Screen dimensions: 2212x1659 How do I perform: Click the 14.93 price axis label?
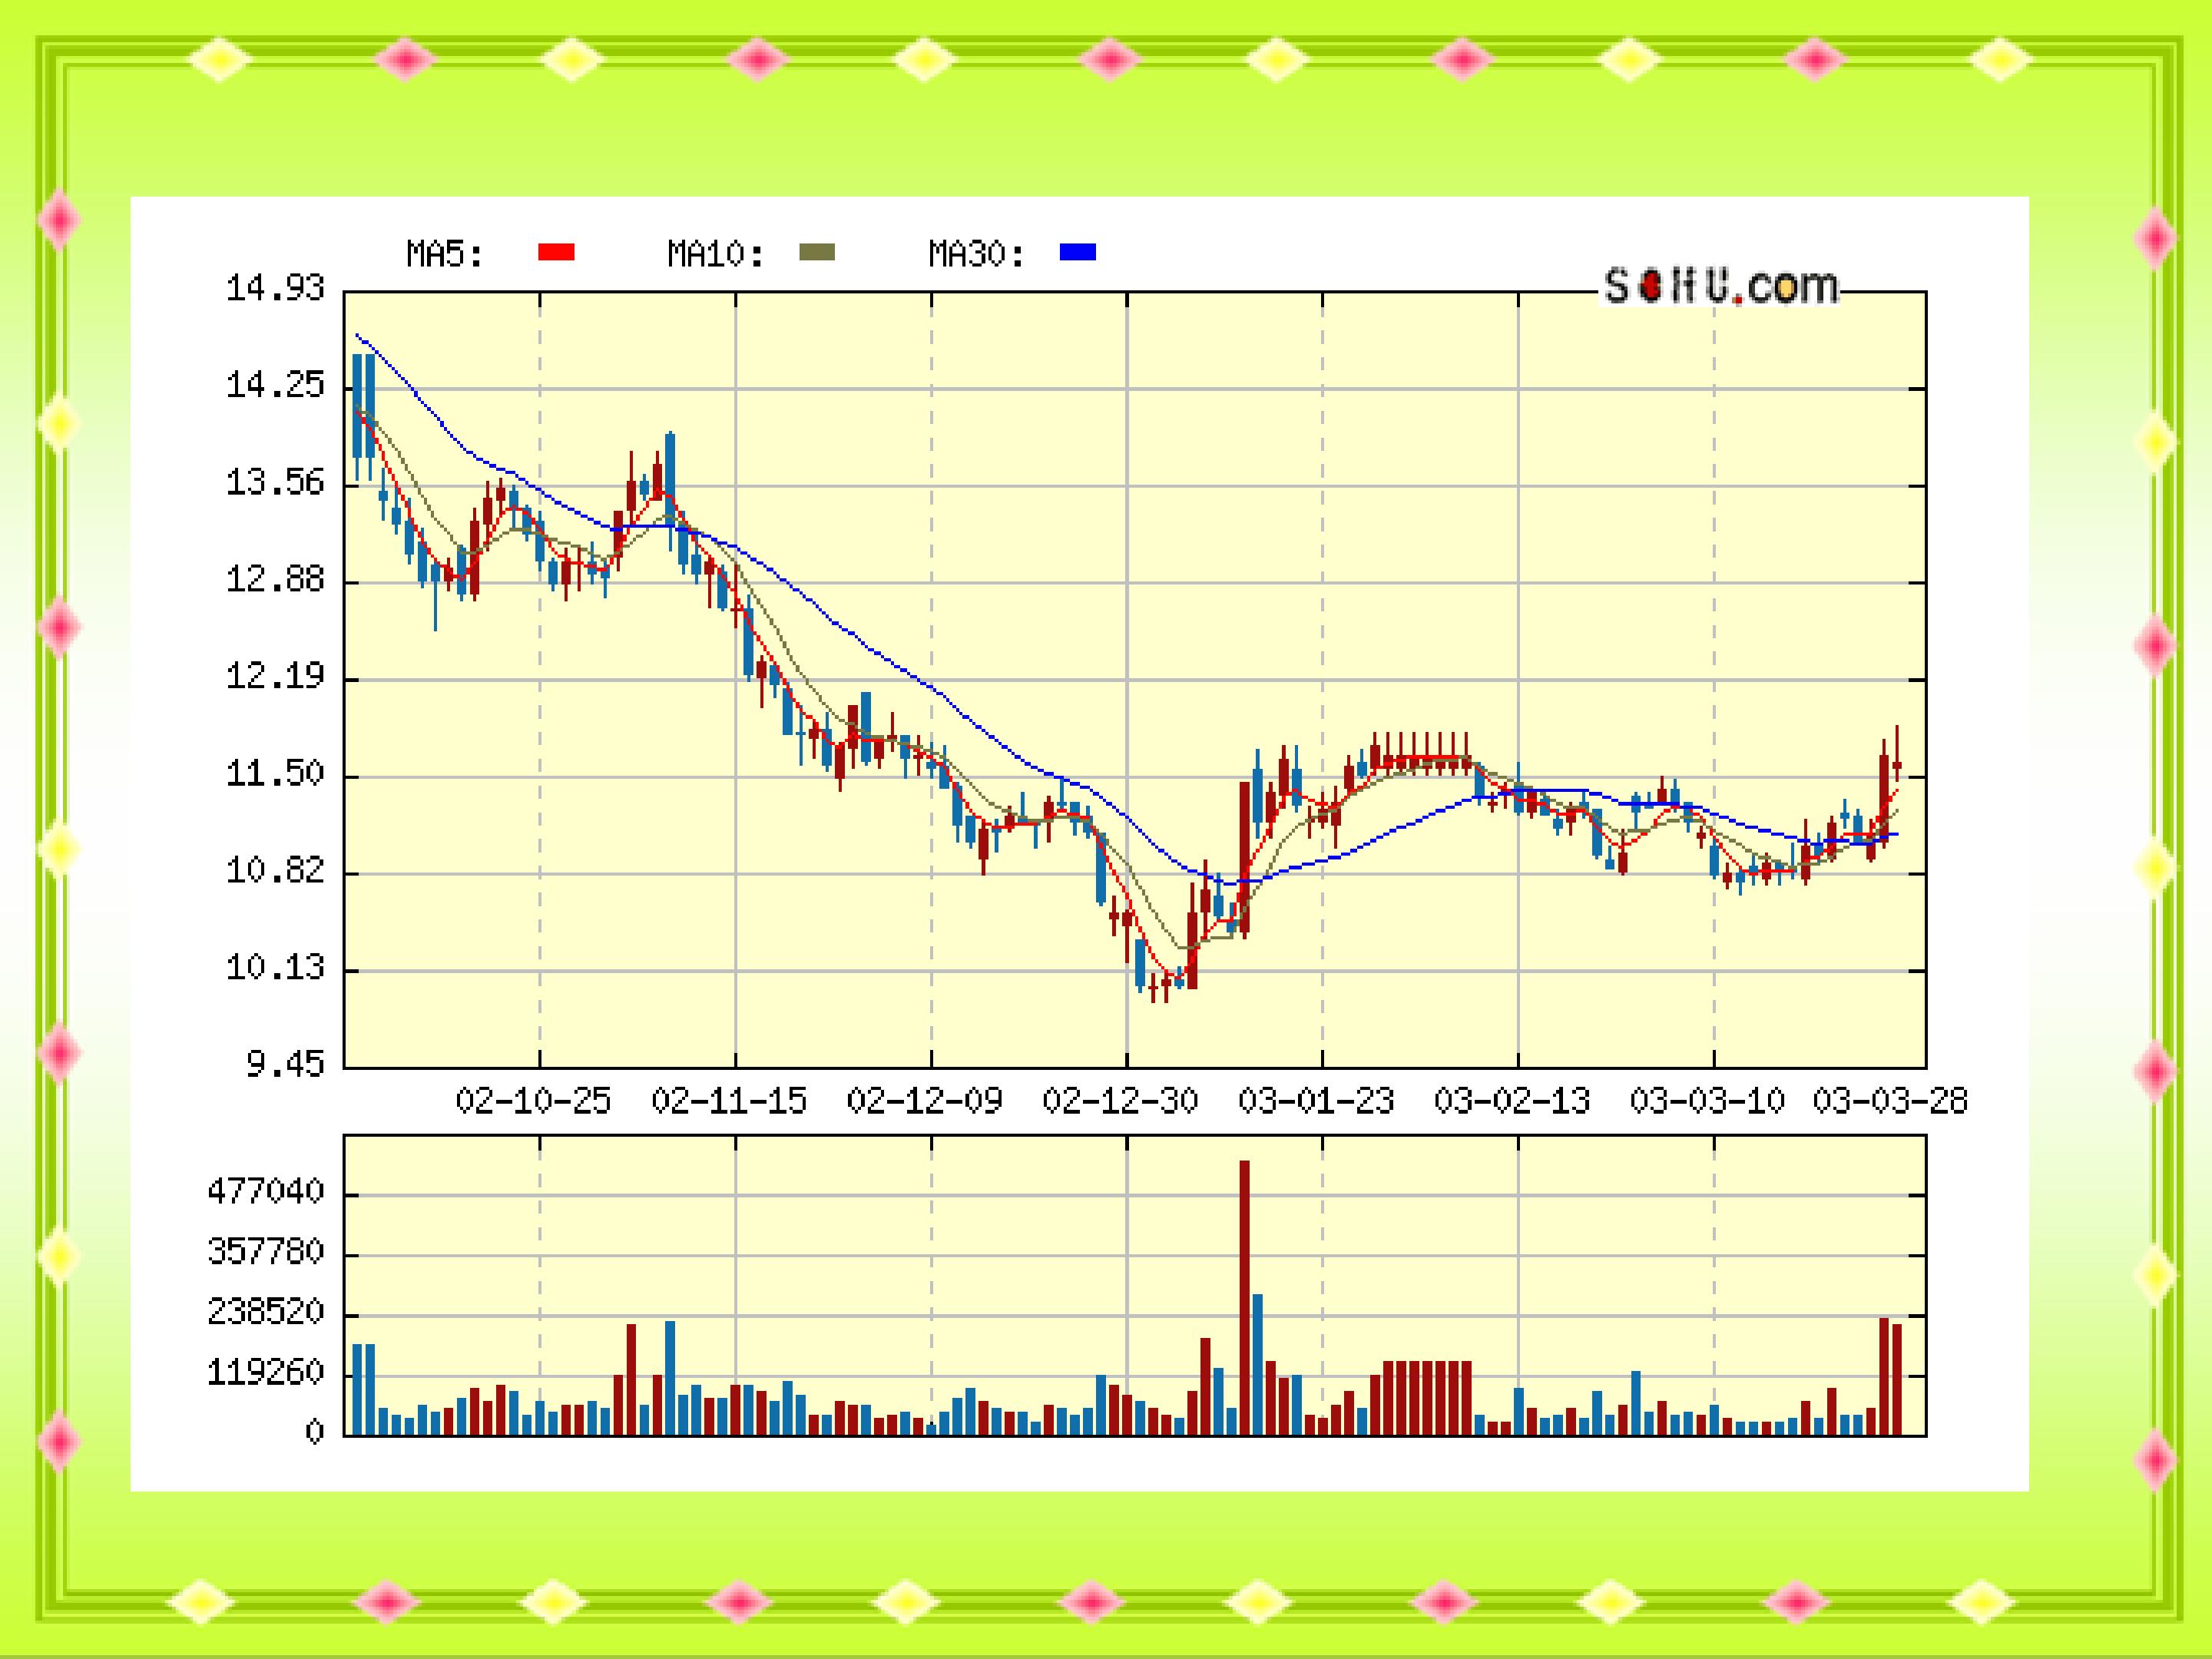(x=275, y=289)
